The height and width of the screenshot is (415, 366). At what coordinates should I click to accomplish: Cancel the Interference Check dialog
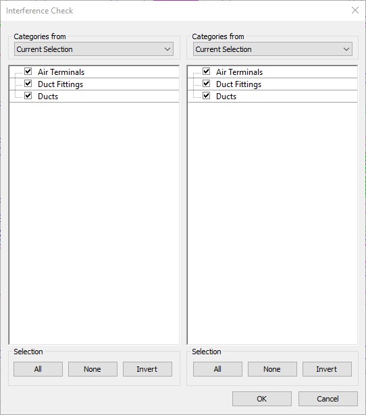328,399
